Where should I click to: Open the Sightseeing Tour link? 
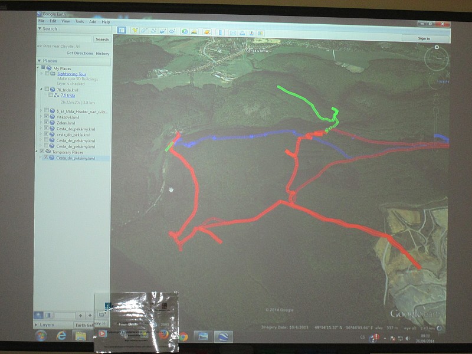click(71, 74)
